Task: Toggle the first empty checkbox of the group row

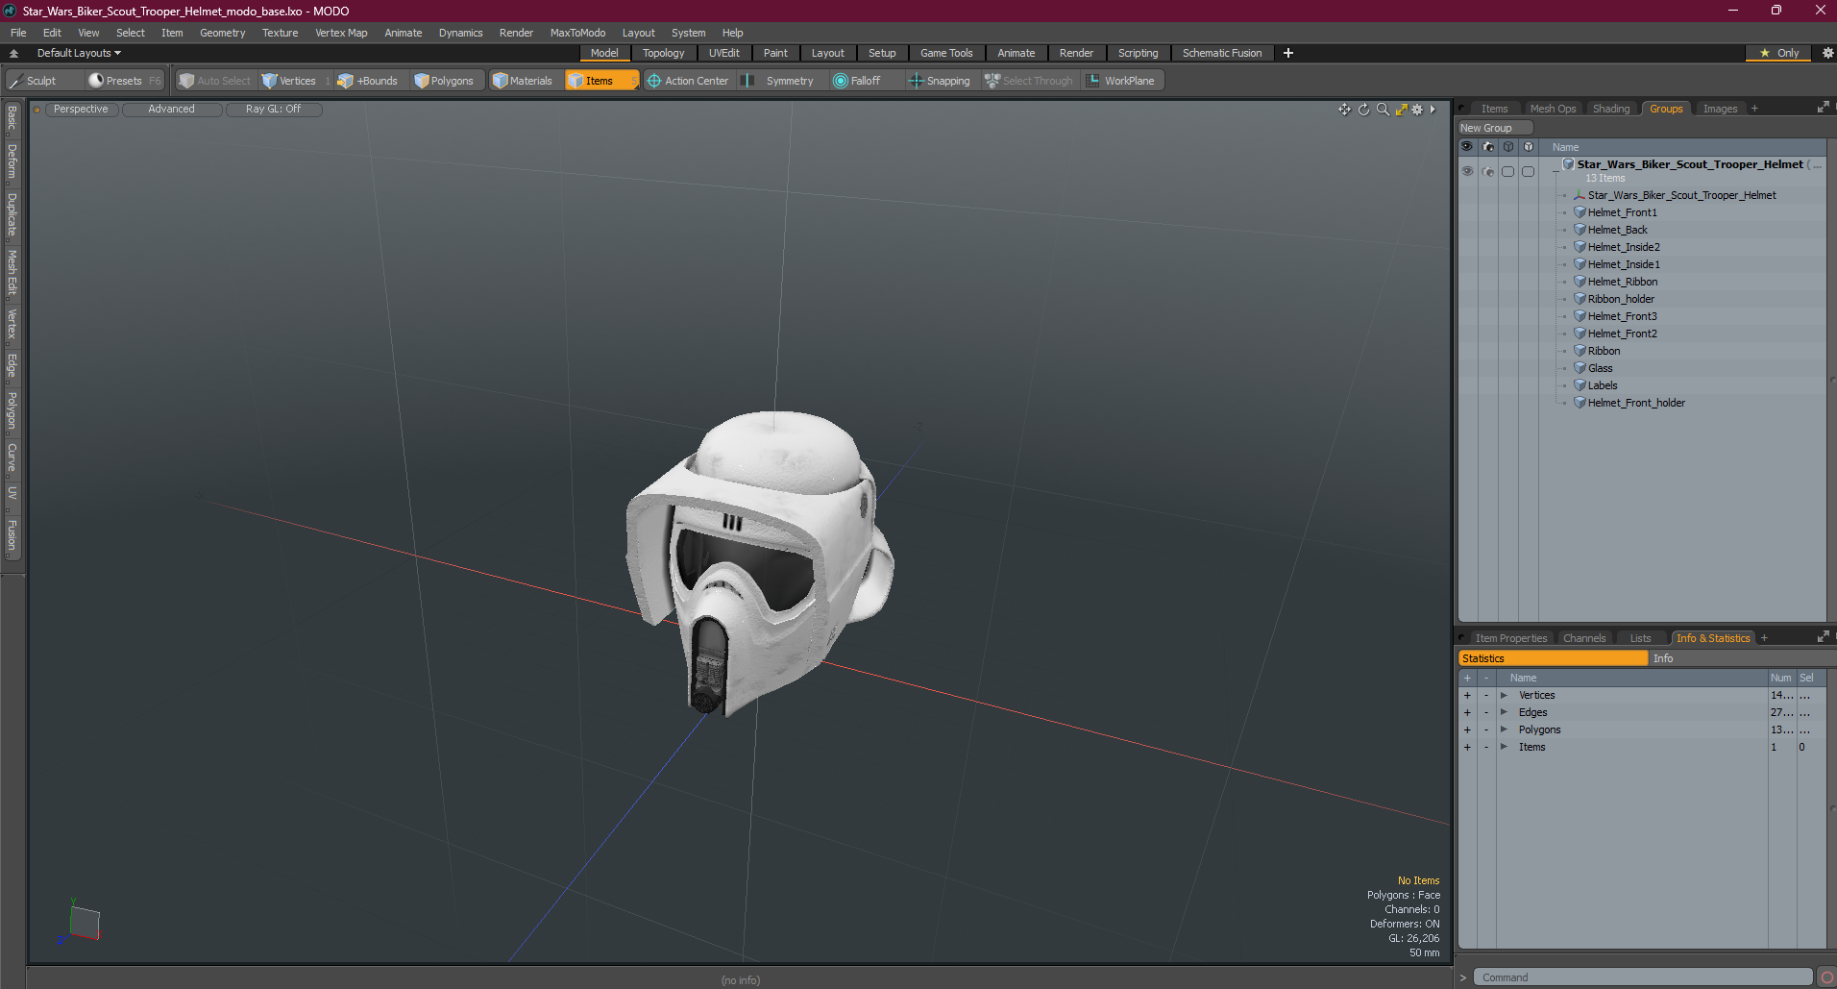Action: pyautogui.click(x=1508, y=171)
